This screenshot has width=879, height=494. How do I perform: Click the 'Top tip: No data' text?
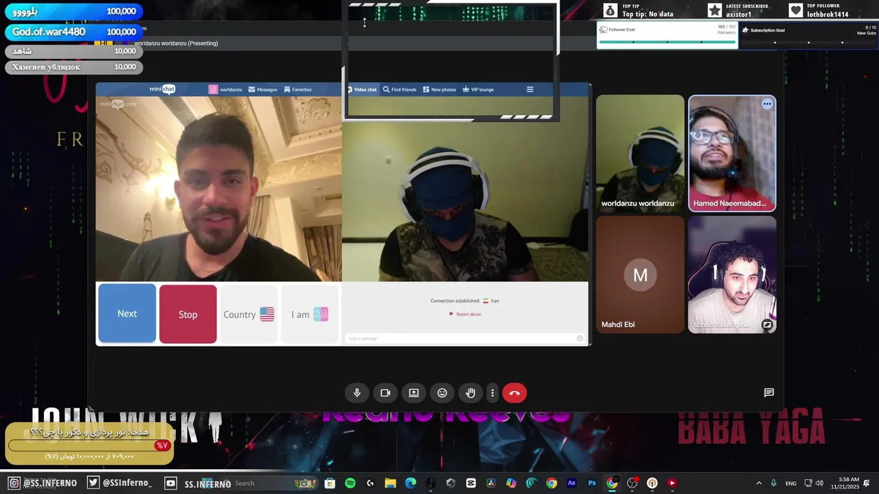point(648,14)
